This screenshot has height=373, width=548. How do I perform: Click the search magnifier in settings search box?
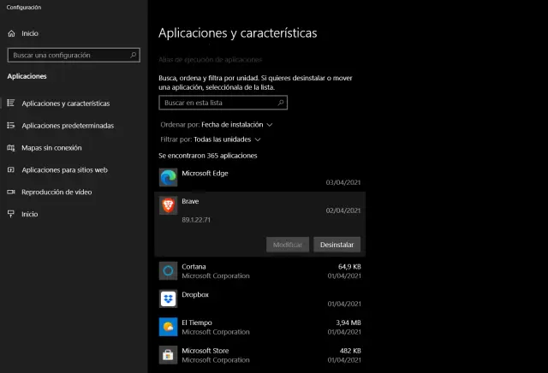[x=134, y=54]
